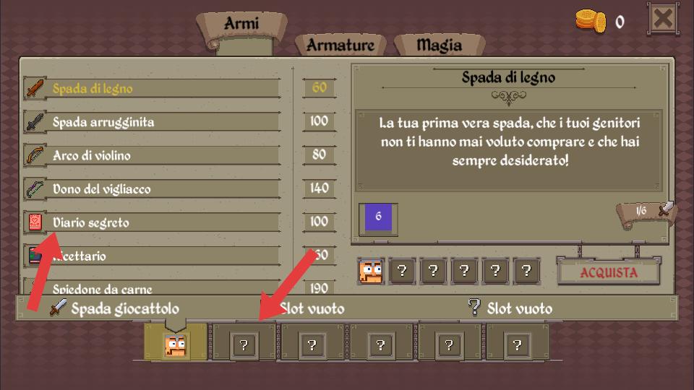This screenshot has width=694, height=390.
Task: Click the Spada giocattolo equipped sword icon
Action: point(58,308)
